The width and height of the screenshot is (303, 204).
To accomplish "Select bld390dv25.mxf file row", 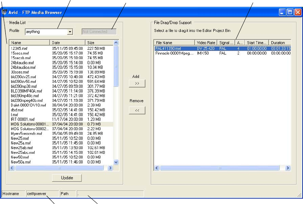I will (x=61, y=77).
